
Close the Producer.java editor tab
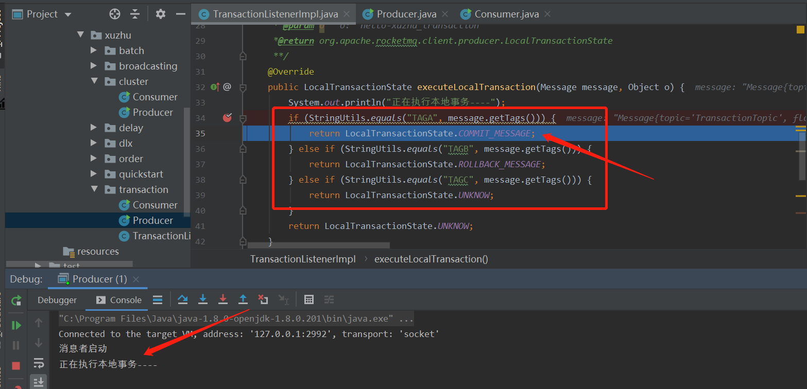pos(445,14)
